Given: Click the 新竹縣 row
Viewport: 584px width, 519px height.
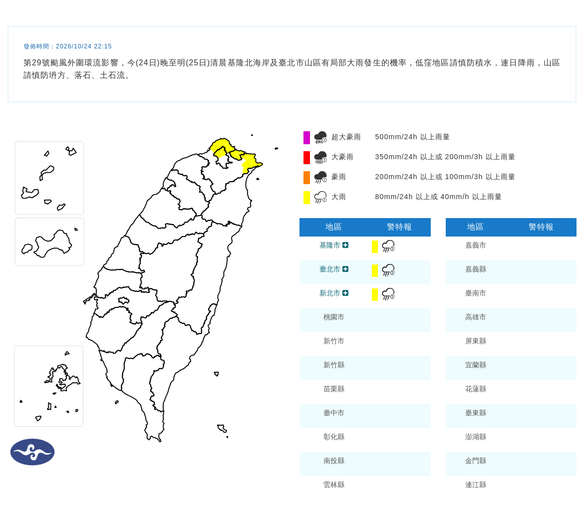Looking at the screenshot, I should pos(365,368).
